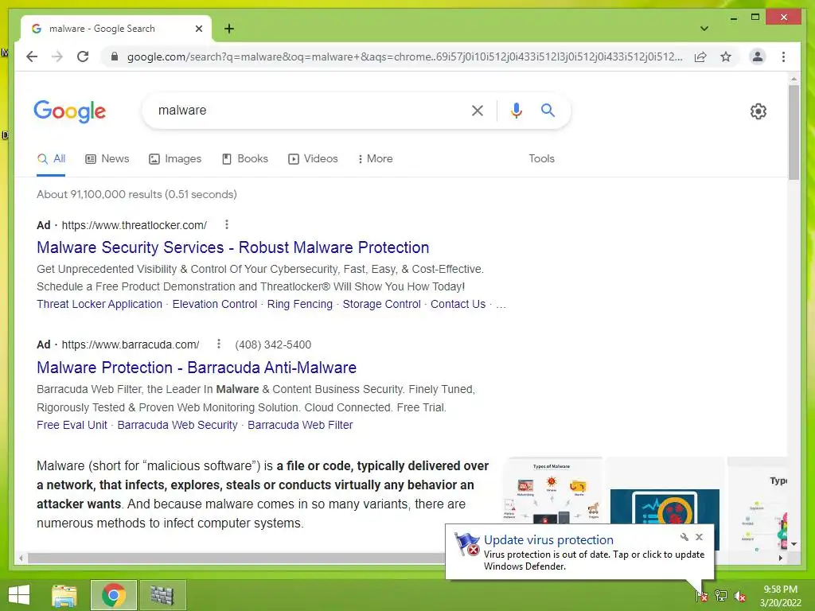The height and width of the screenshot is (611, 815).
Task: Open the firewall brick wall taskbar app
Action: (162, 595)
